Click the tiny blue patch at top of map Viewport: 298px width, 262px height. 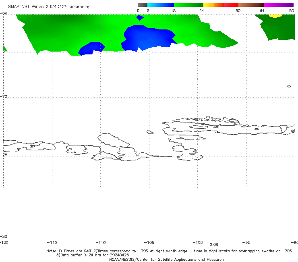pos(140,17)
